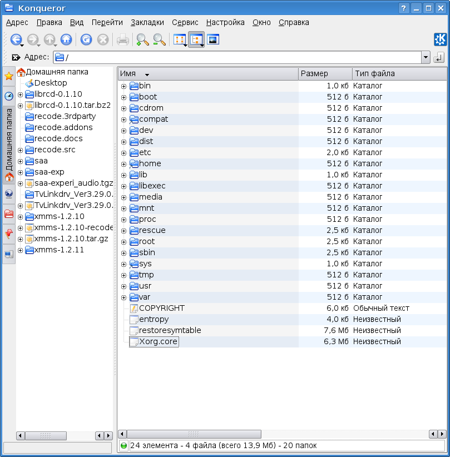
Task: Click in the address input field
Action: (239, 57)
